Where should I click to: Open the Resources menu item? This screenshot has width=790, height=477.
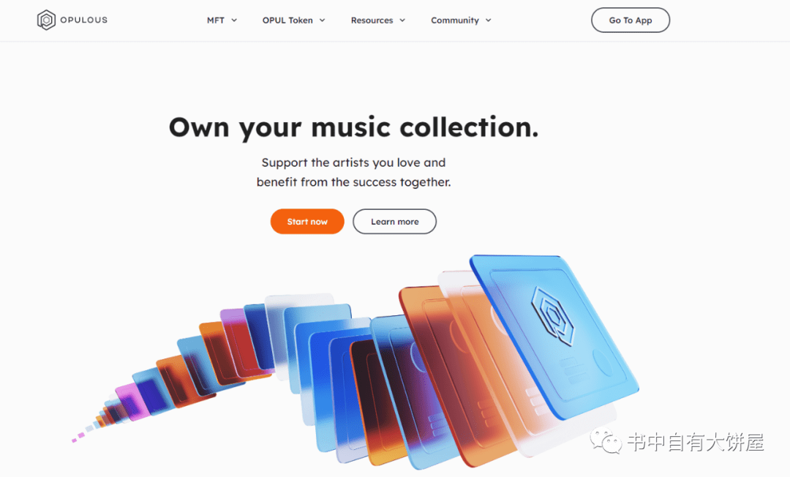click(372, 20)
